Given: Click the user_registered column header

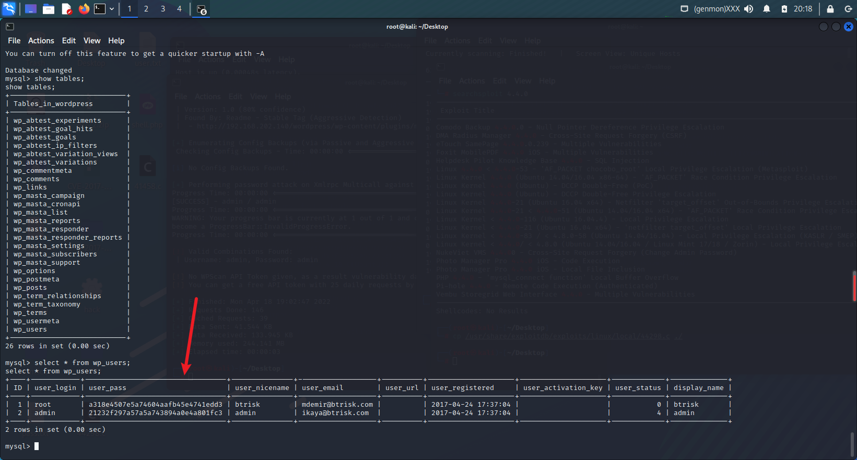Looking at the screenshot, I should (x=463, y=388).
